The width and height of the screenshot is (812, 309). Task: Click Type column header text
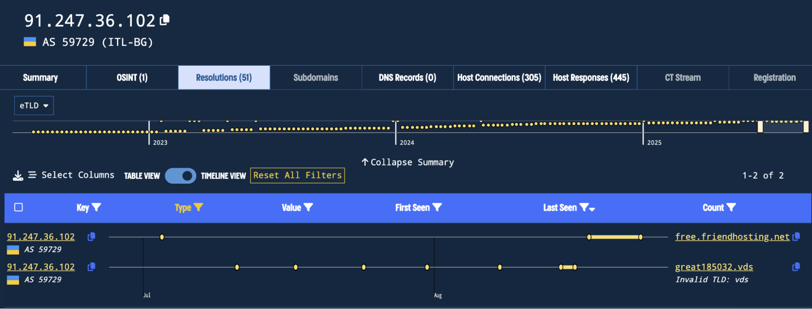(183, 208)
